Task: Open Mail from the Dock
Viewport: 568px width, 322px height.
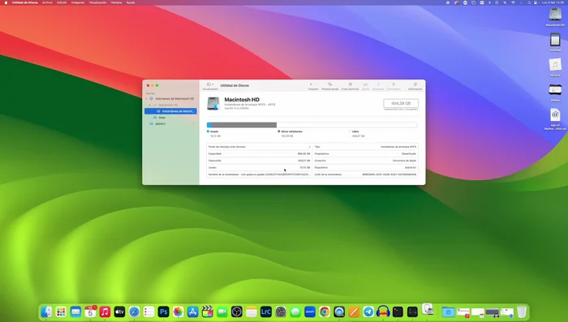Action: pos(75,311)
